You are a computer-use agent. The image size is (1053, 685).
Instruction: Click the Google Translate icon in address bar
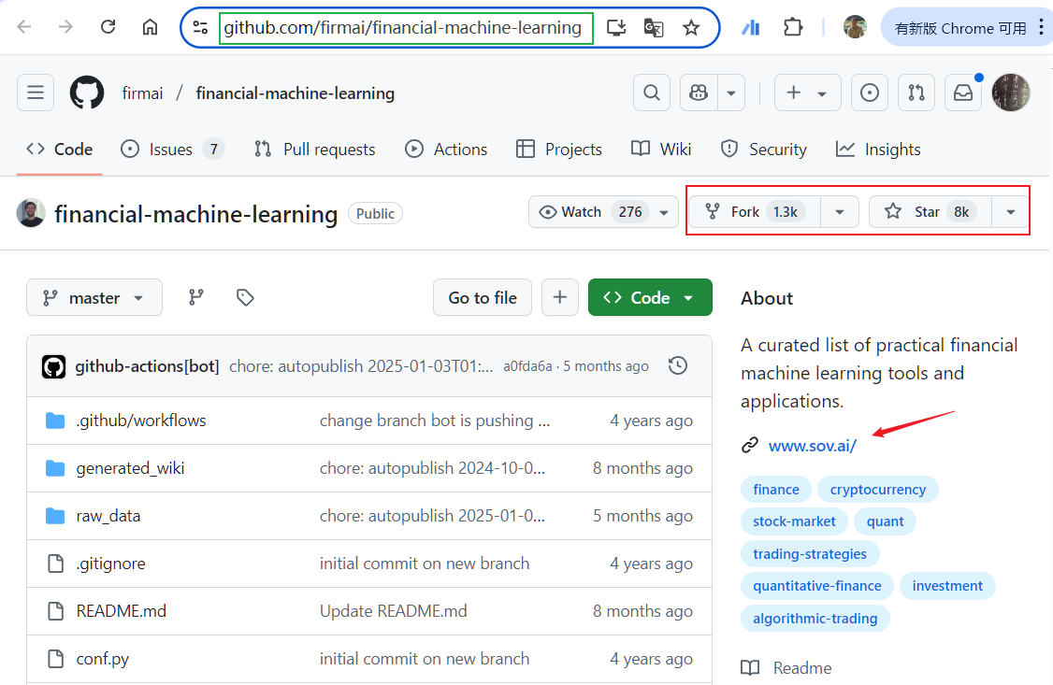(654, 28)
